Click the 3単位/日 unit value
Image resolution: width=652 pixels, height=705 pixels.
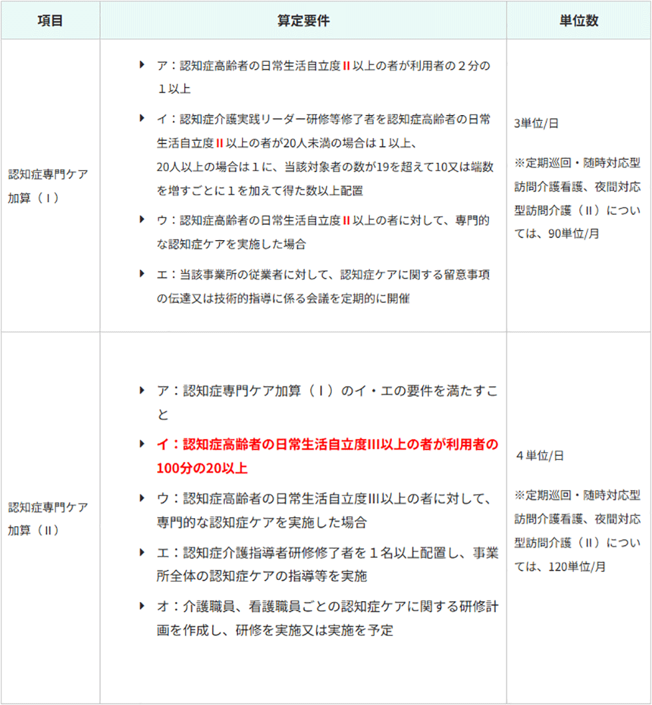pyautogui.click(x=538, y=123)
